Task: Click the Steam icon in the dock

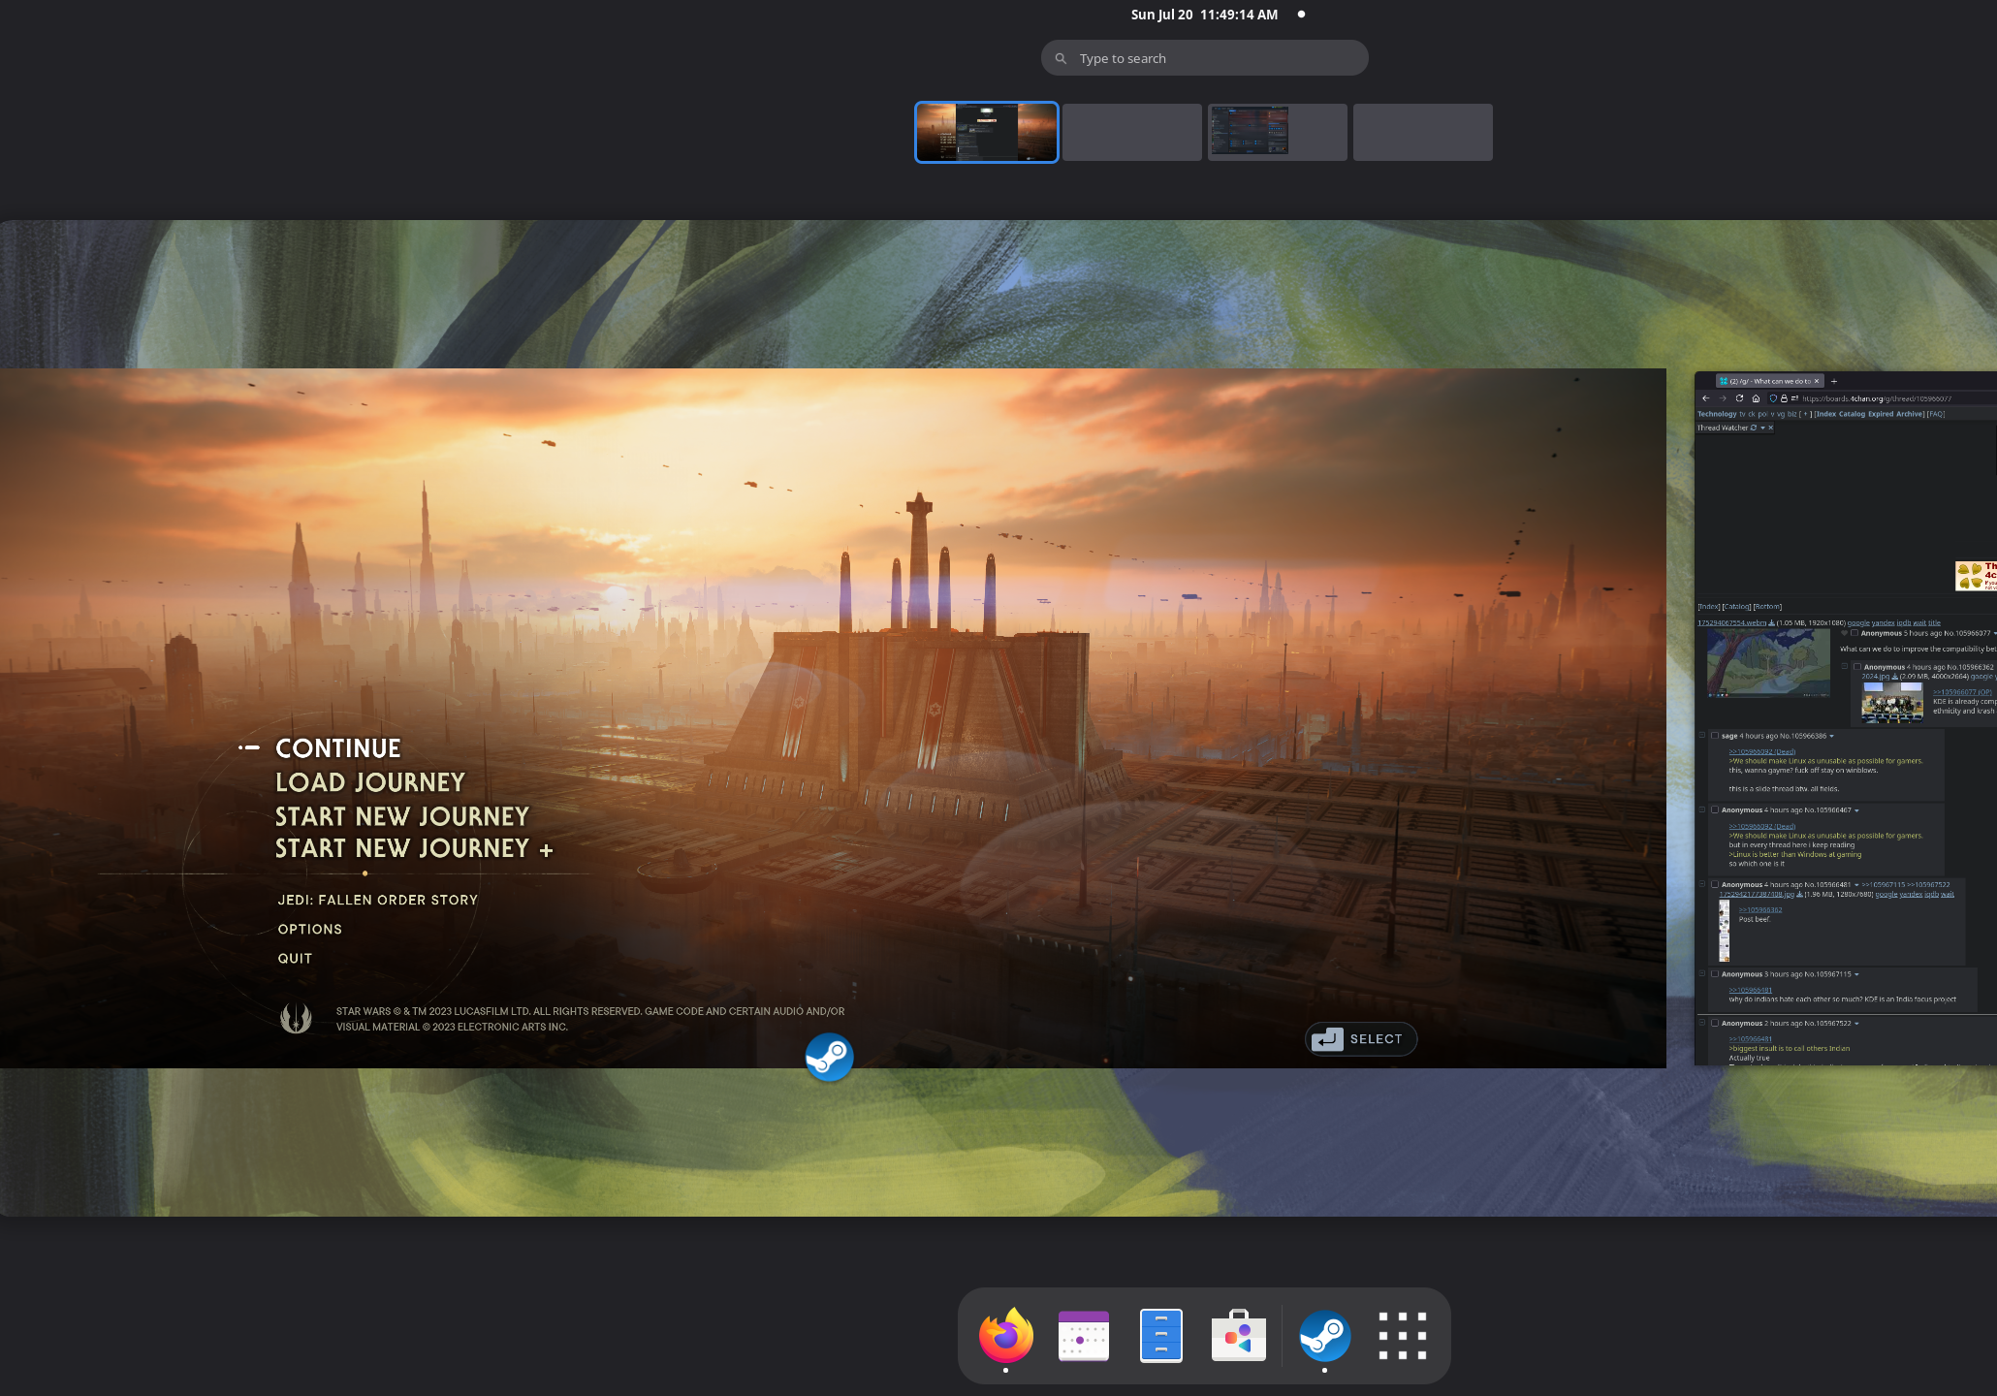Action: [1324, 1335]
